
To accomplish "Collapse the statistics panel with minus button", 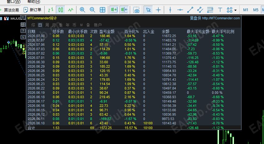I will [23, 17].
